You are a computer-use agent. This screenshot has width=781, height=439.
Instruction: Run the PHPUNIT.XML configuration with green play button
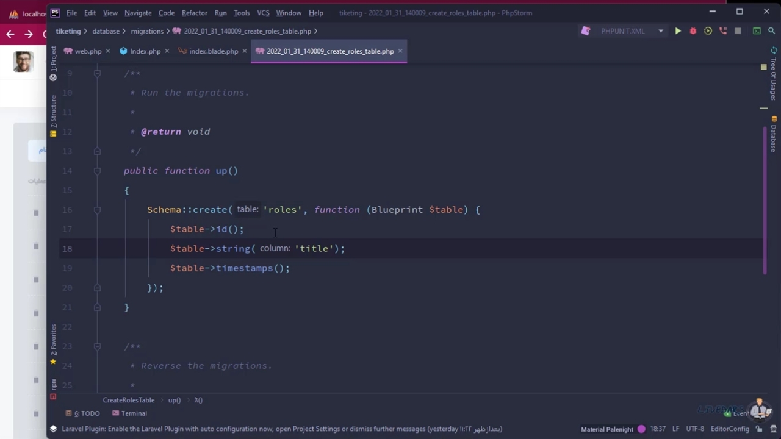[678, 31]
